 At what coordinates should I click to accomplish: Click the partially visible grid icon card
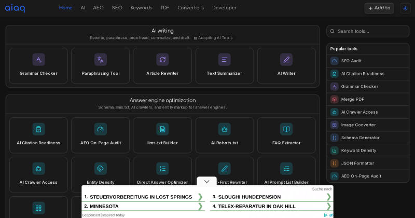[x=38, y=208]
